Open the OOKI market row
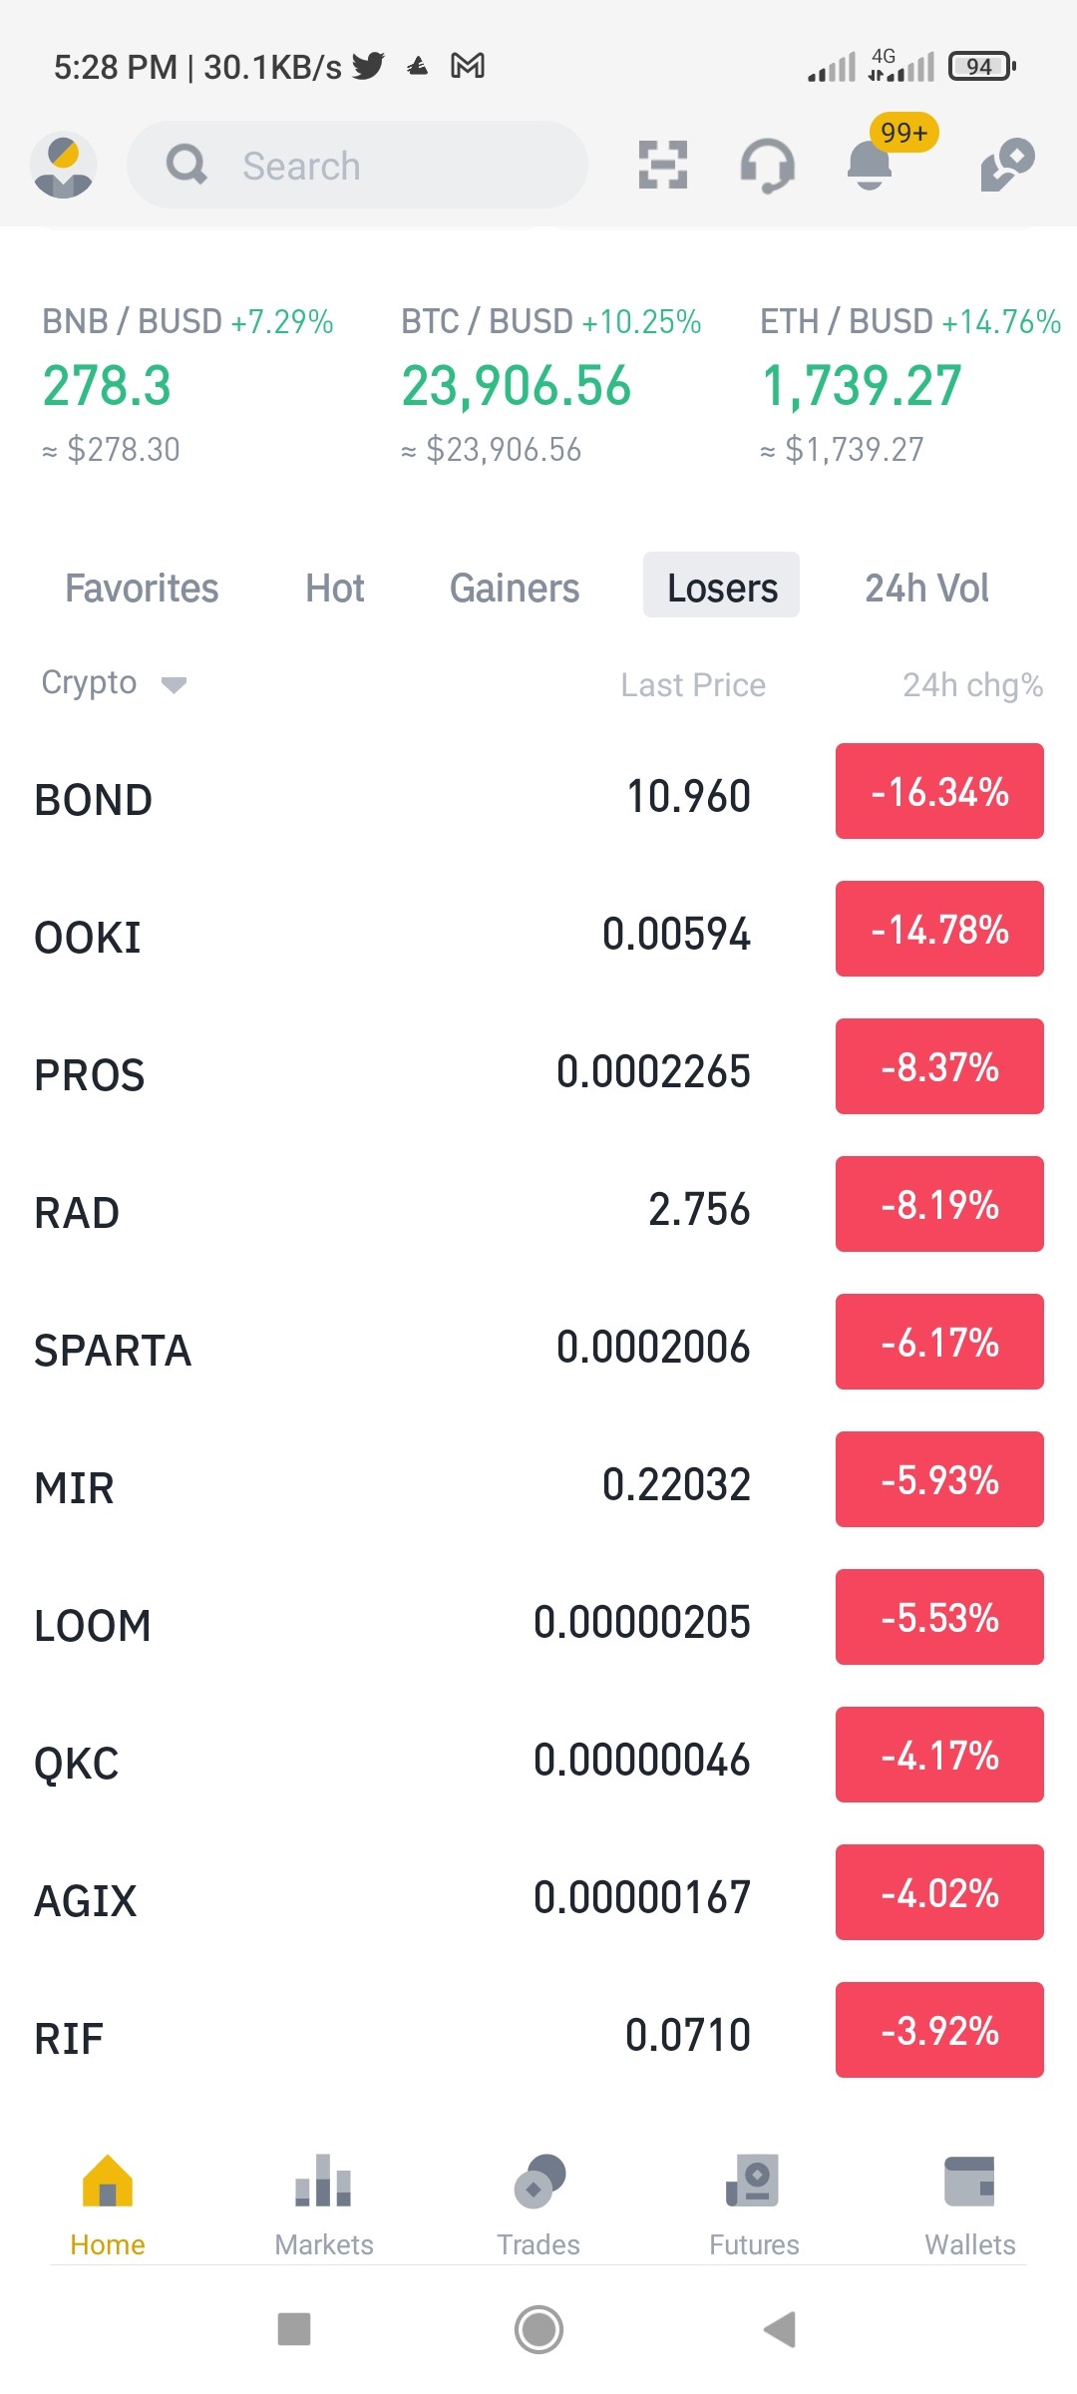1077x2394 pixels. (x=538, y=933)
